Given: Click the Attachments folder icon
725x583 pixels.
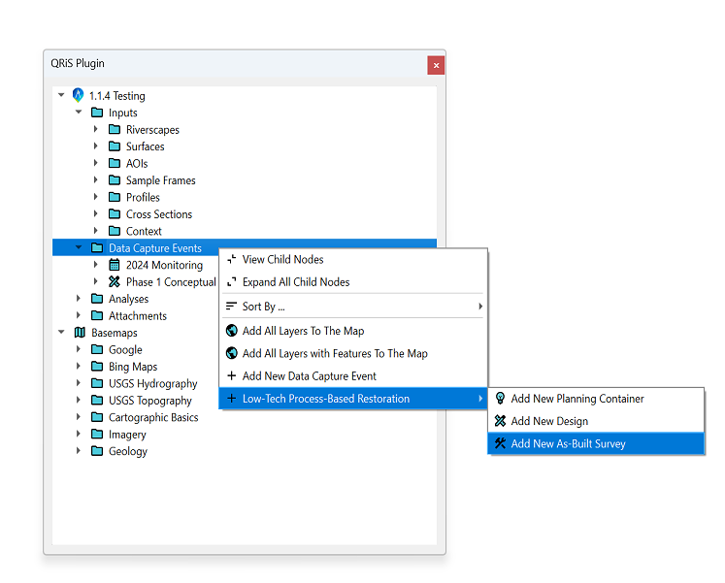Looking at the screenshot, I should click(97, 315).
